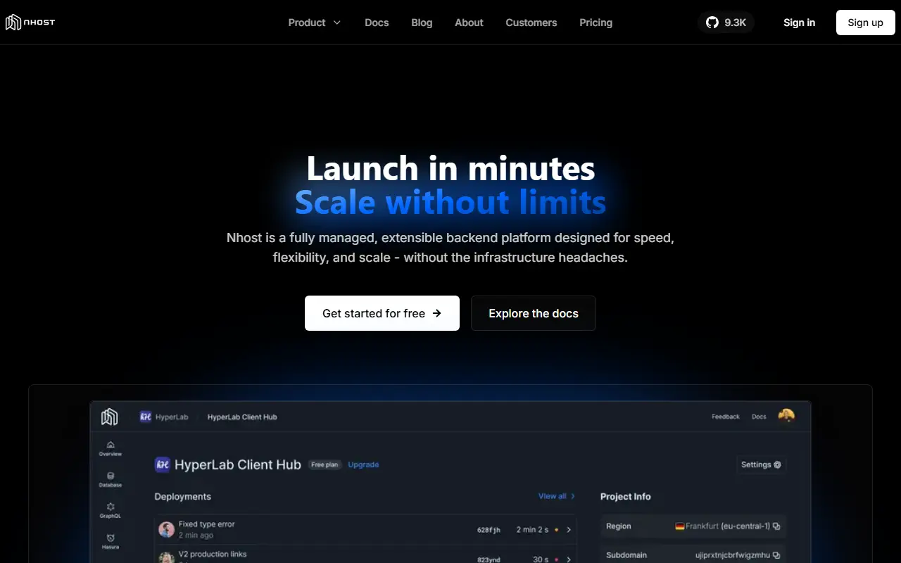
Task: Go to the Docs page in the navigation
Action: 377,23
